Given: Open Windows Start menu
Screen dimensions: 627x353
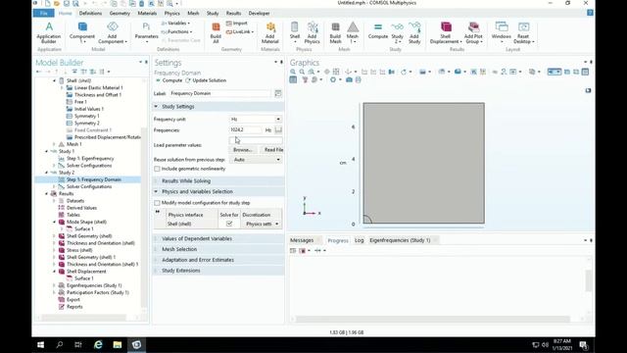Looking at the screenshot, I should pos(40,344).
